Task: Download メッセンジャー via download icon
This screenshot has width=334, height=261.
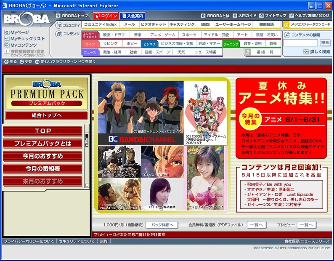Action: click(286, 25)
